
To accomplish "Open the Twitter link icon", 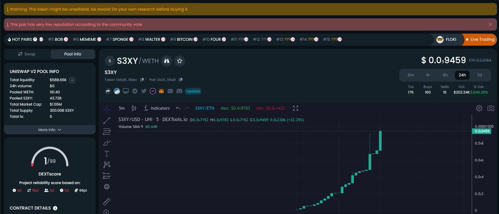I will click(144, 91).
